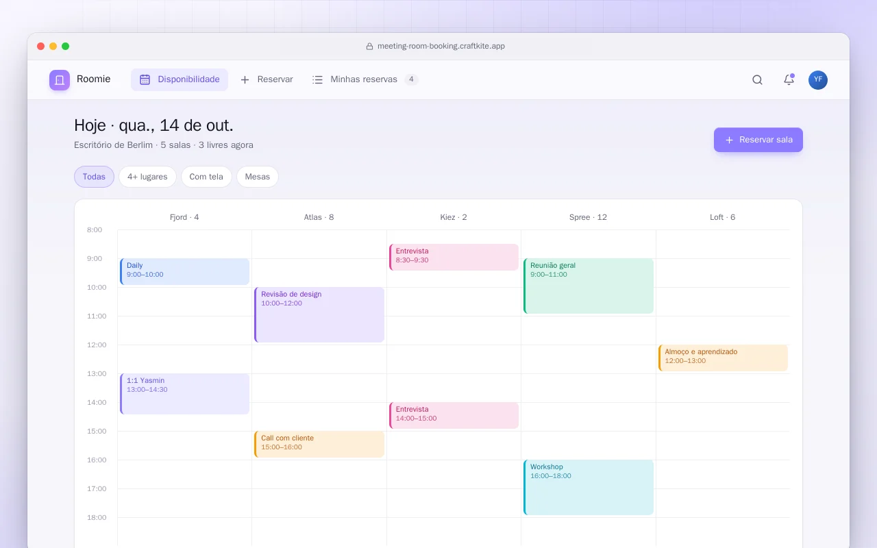The width and height of the screenshot is (877, 548).
Task: Select the Todas filter chip
Action: [x=94, y=177]
